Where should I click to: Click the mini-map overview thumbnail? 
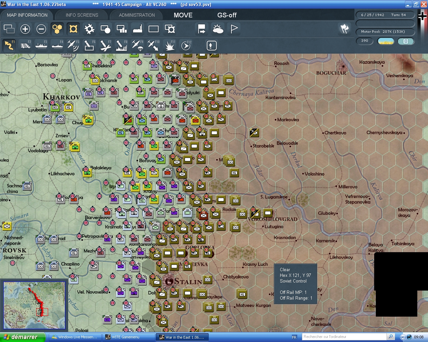point(34,305)
